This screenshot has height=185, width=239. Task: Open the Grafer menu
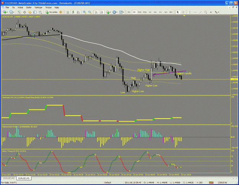click(29, 7)
